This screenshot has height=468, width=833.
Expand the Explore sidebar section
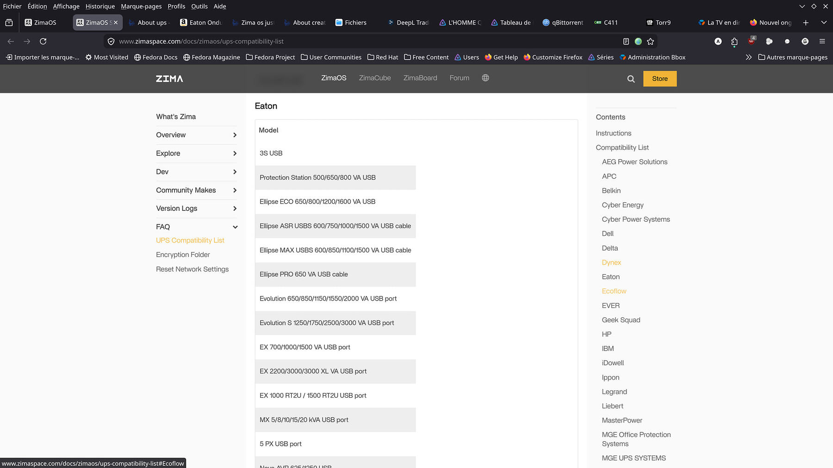pyautogui.click(x=196, y=154)
